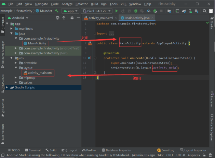Click the CRLF line separator in status bar
Screen dimensions: 215x158
point(170,155)
